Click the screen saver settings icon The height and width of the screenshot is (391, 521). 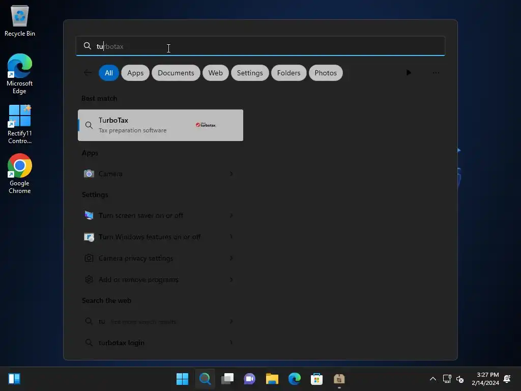(89, 215)
